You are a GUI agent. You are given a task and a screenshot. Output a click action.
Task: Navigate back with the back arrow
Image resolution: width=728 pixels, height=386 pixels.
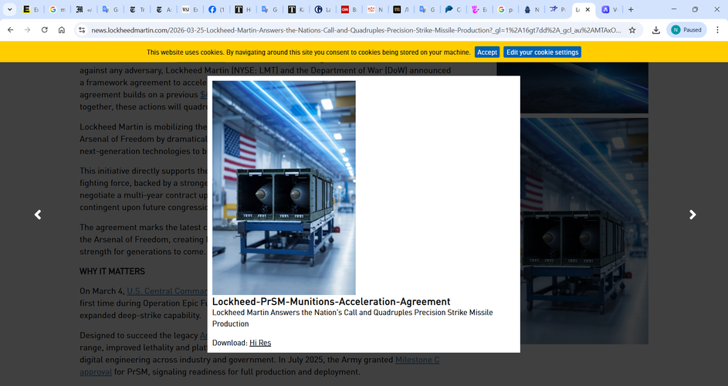[x=10, y=30]
